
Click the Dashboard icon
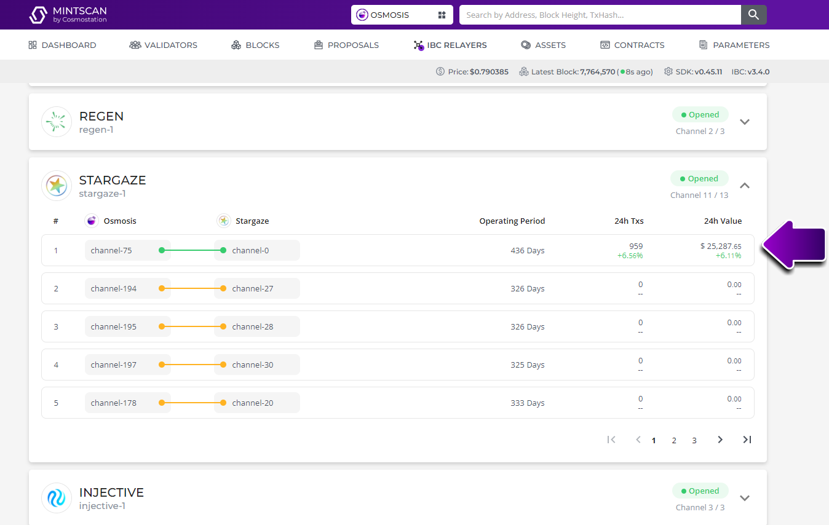pyautogui.click(x=33, y=45)
